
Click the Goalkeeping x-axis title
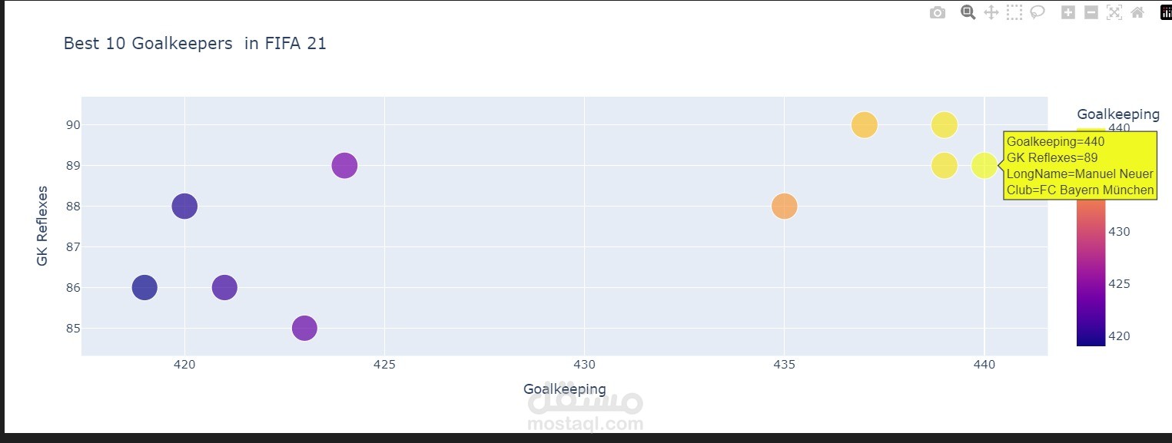[x=564, y=389]
